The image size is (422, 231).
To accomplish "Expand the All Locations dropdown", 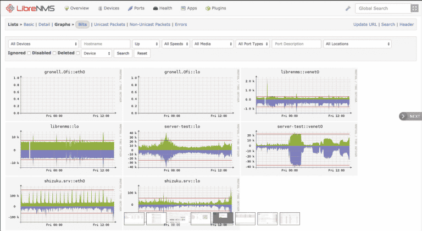I will 357,43.
